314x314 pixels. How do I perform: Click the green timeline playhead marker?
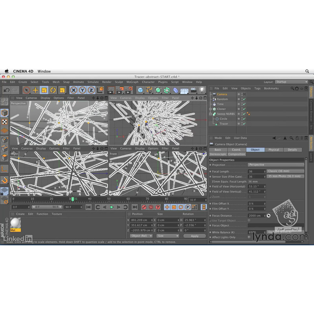tap(73, 199)
